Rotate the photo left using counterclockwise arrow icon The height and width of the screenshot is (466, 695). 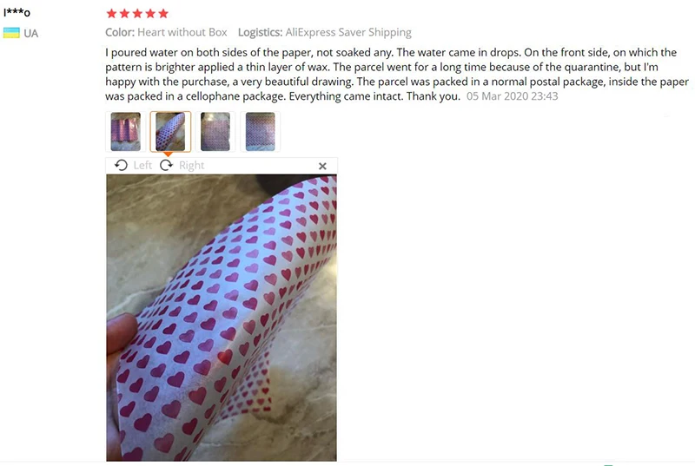[x=121, y=165]
